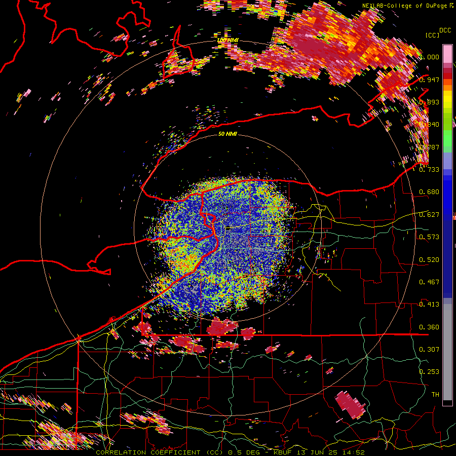Screen dimensions: 456x456
Task: Click the [CC] units label
Action: [x=433, y=35]
